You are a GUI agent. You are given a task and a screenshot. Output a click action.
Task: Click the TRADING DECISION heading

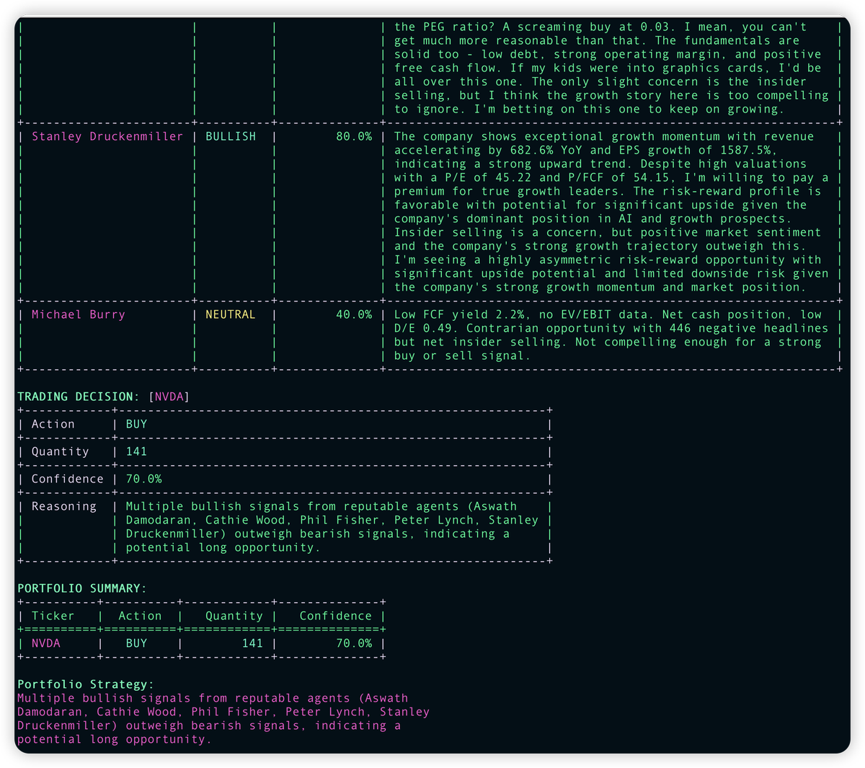pyautogui.click(x=79, y=397)
